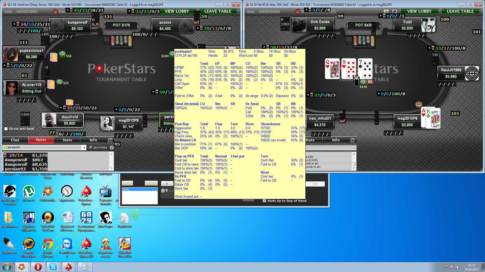Select ALover113 player avatar
Image resolution: width=485 pixels, height=272 pixels.
11,88
